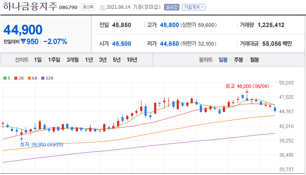
Task: Click the calendar icon beside 2021.06.14
Action: (102, 7)
